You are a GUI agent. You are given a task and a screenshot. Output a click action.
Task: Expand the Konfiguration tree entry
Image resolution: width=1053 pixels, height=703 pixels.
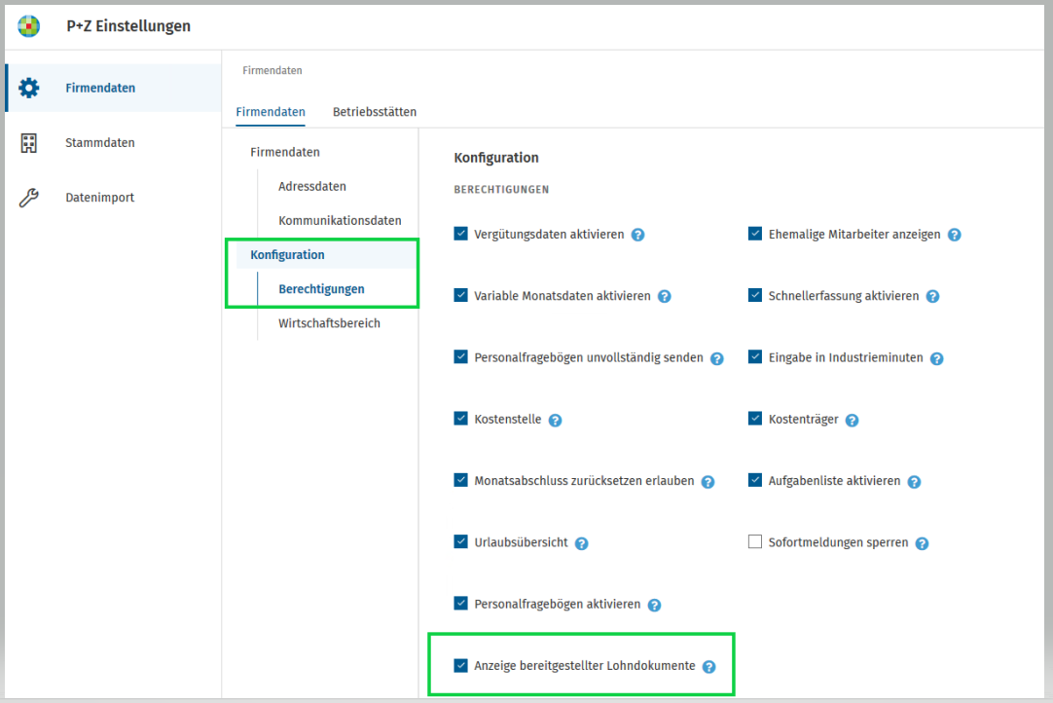[x=287, y=254]
